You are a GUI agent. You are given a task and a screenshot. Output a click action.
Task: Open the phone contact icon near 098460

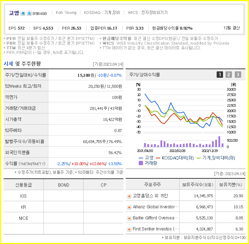point(29,13)
